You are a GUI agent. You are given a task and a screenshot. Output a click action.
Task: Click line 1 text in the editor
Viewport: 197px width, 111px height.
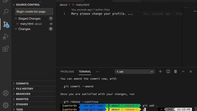(102, 14)
